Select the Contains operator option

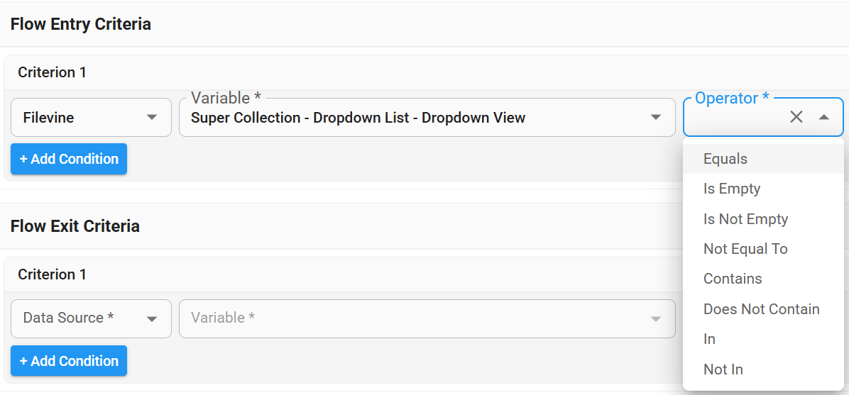click(x=733, y=279)
